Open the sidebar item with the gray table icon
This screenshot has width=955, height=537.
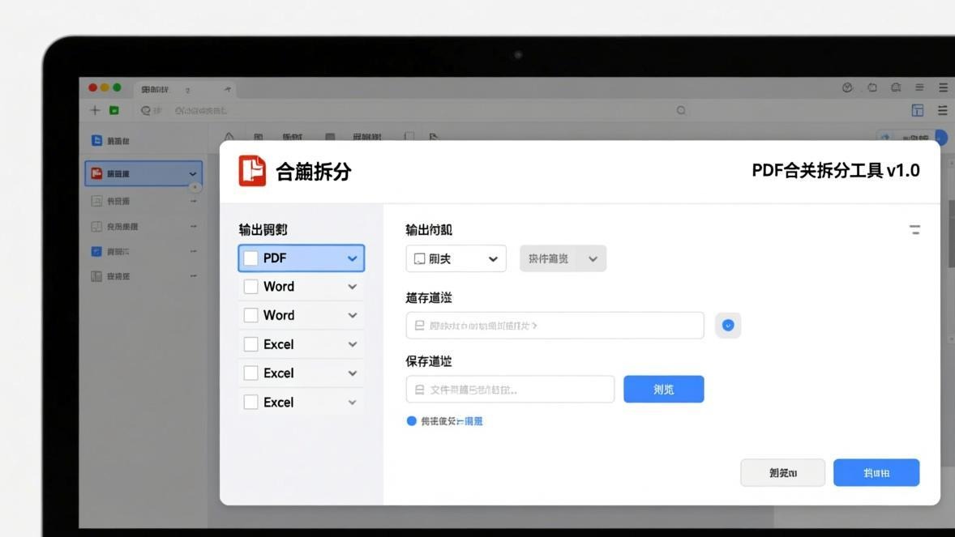point(143,276)
